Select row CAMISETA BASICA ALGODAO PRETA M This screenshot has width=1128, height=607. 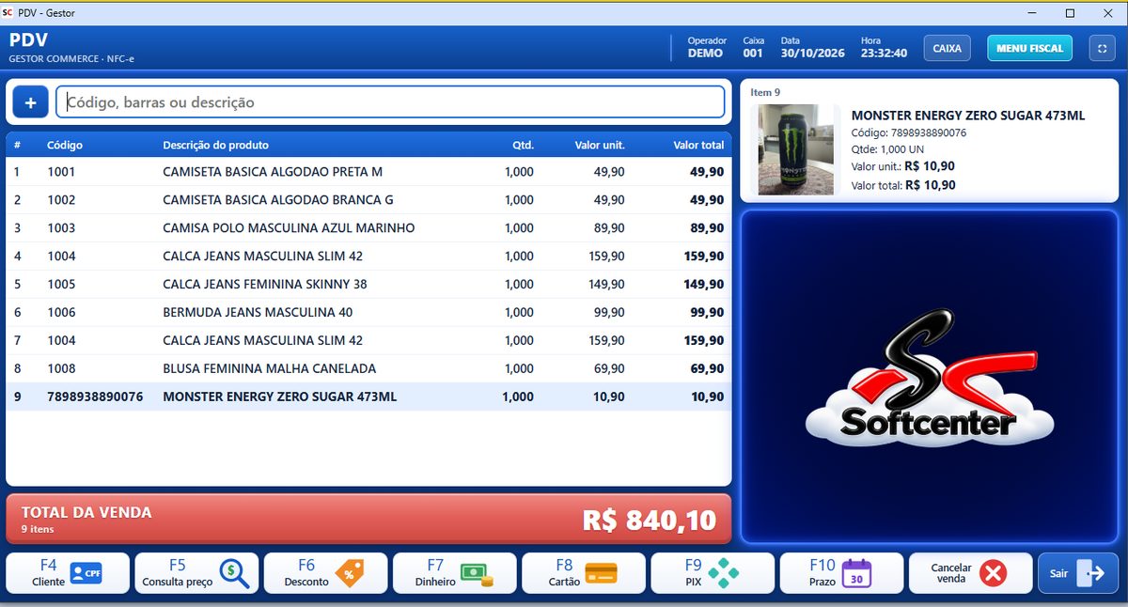[368, 172]
